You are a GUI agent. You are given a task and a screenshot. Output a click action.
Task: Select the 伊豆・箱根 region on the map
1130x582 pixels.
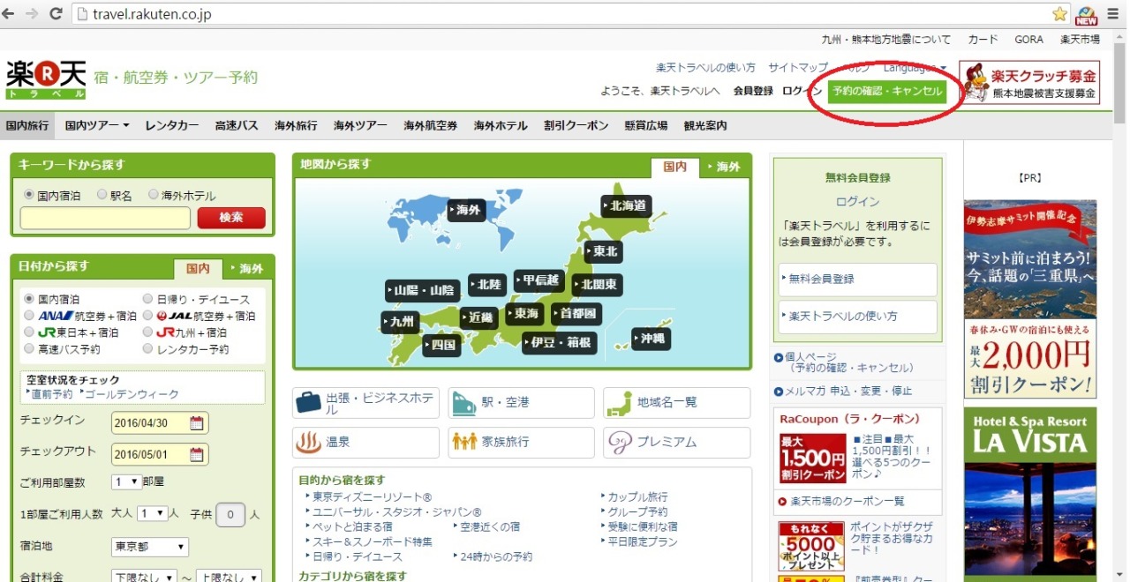point(559,342)
